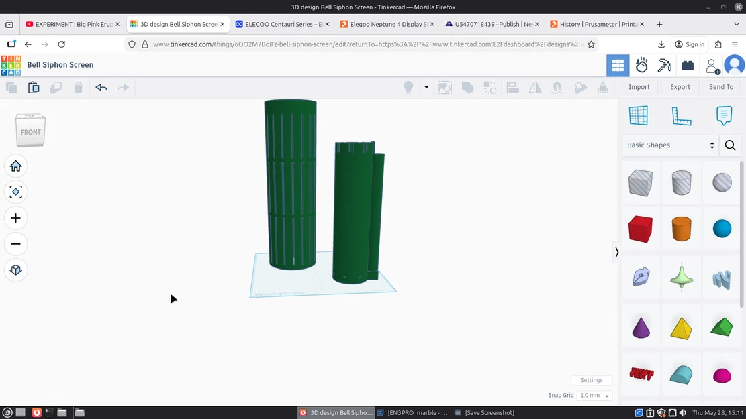Select the striped Sphere hole shape
Screen dimensions: 746x419
pos(722,182)
